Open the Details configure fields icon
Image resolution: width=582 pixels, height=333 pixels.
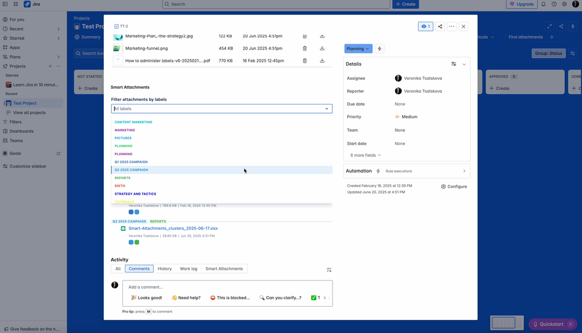(x=454, y=64)
